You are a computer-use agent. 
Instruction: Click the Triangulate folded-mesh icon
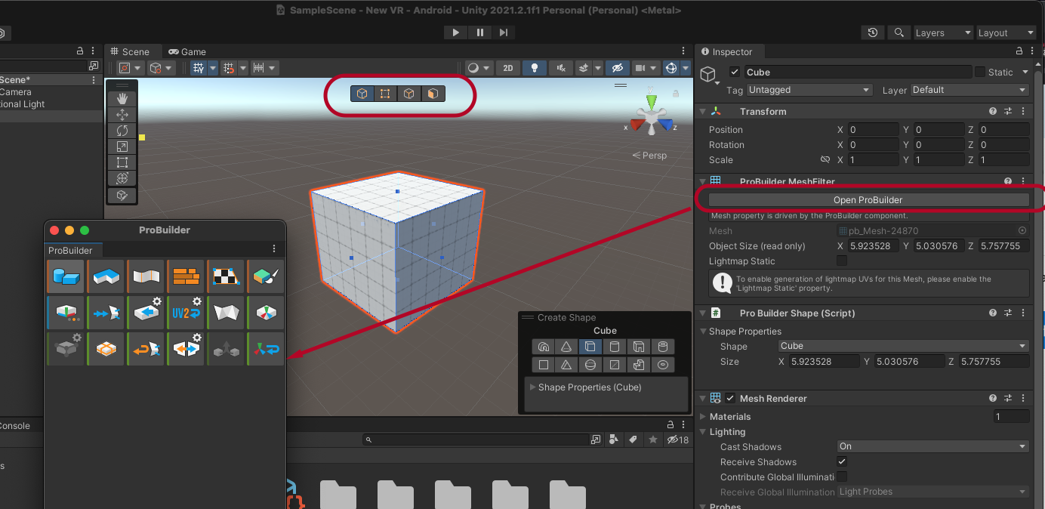226,312
